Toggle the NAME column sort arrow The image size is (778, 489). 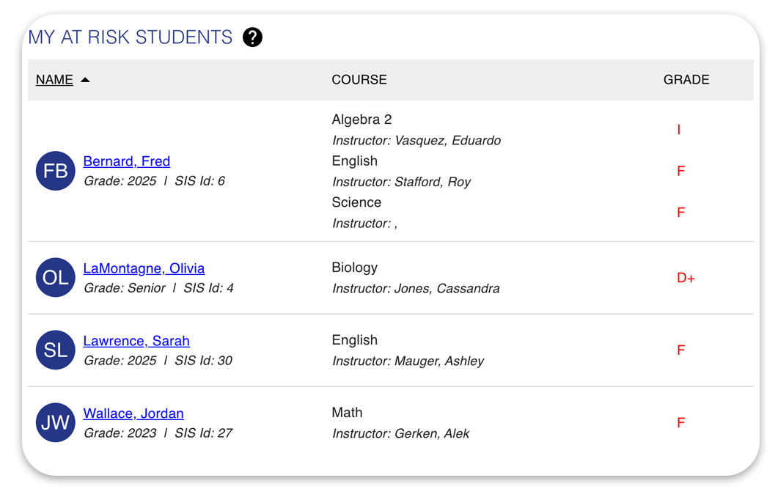(x=86, y=79)
